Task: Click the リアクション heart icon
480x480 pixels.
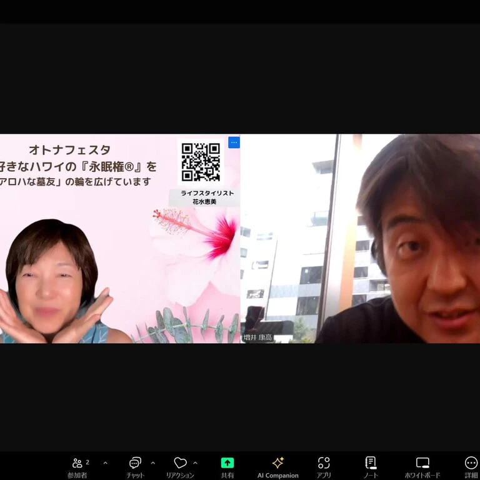Action: point(180,462)
